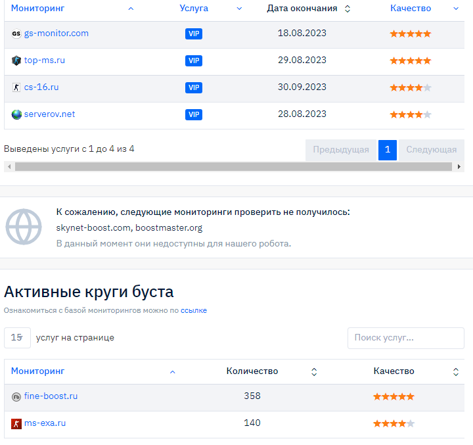Click the Следующая pagination button
Viewport: 473px width, 445px height.
tap(432, 150)
